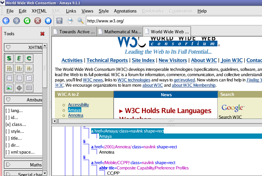Expand the Maths section
262x176 pixels.
tap(8, 165)
